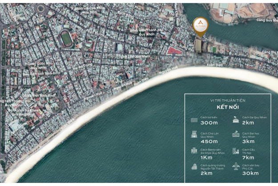Click the 'Hai Bà Trưng' street label
Screen dimensions: 278x186
[x=82, y=66]
